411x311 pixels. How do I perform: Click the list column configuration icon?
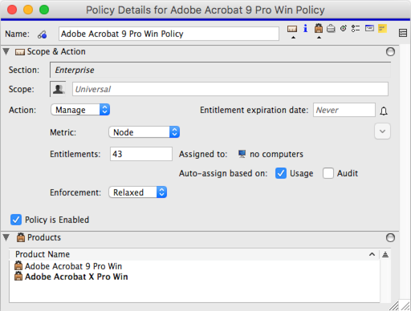point(385,254)
